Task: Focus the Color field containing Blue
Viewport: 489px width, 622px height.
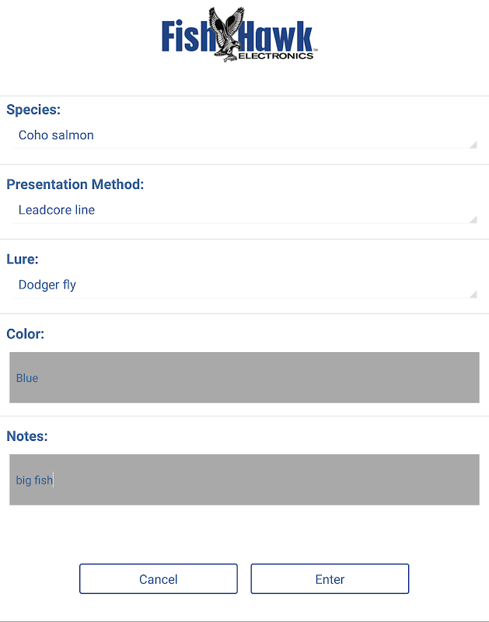Action: point(244,378)
